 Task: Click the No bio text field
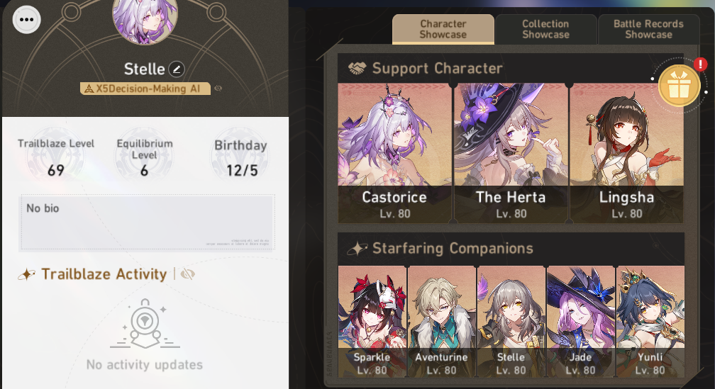coord(147,223)
